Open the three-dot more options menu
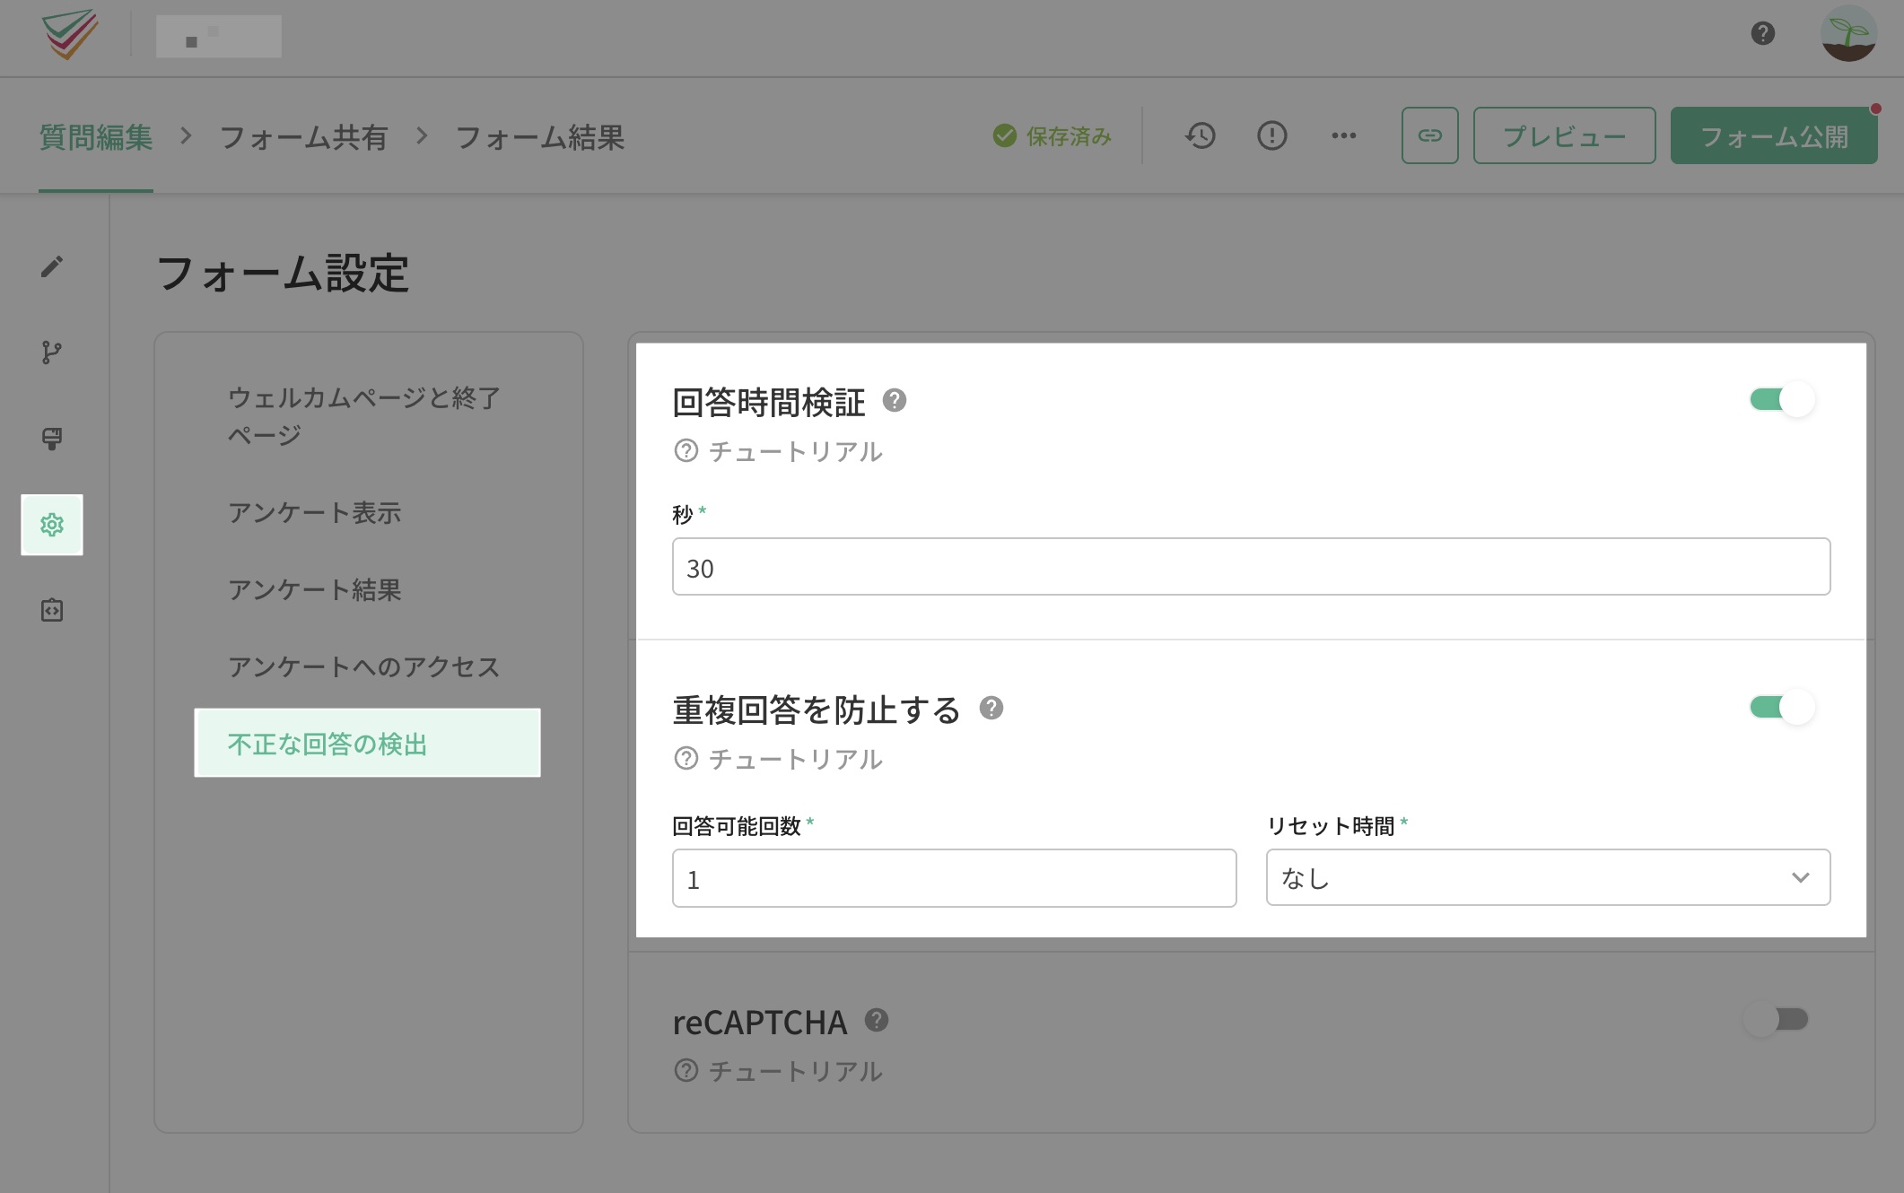 tap(1343, 135)
